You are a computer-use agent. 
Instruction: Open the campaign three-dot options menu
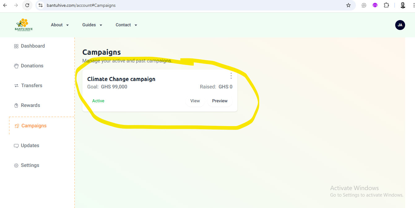pos(231,76)
